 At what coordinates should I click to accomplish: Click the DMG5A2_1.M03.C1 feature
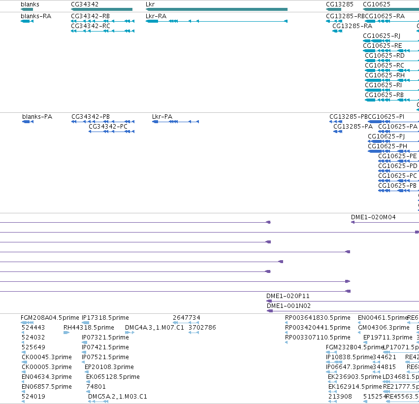(98, 402)
